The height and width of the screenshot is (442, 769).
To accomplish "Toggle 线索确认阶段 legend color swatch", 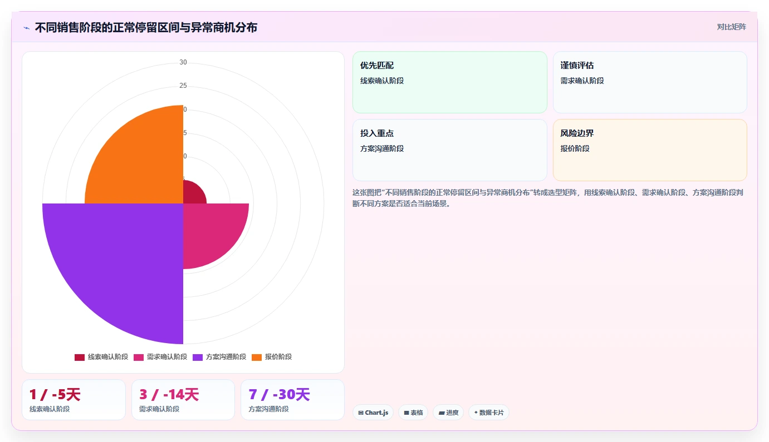I will point(80,357).
